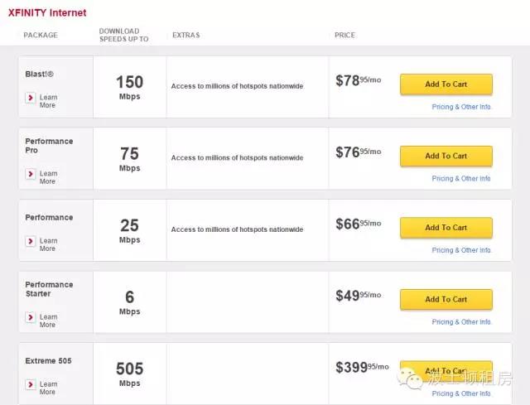Click the Performance plan Learn More arrow icon
Image resolution: width=530 pixels, height=405 pixels.
click(31, 241)
